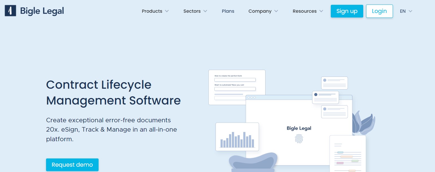The width and height of the screenshot is (435, 172).
Task: Click the avatar in the topmost comment card
Action: click(x=325, y=80)
